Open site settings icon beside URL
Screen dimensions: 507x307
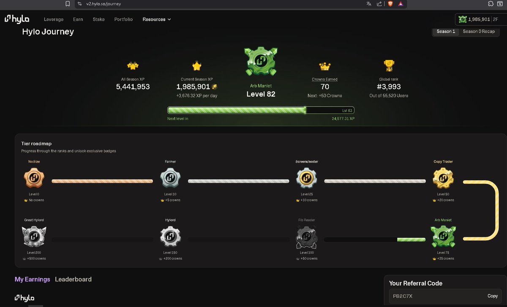click(79, 4)
